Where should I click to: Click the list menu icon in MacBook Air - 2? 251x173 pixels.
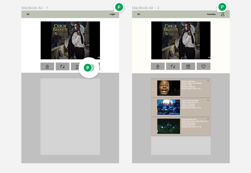pyautogui.click(x=188, y=66)
